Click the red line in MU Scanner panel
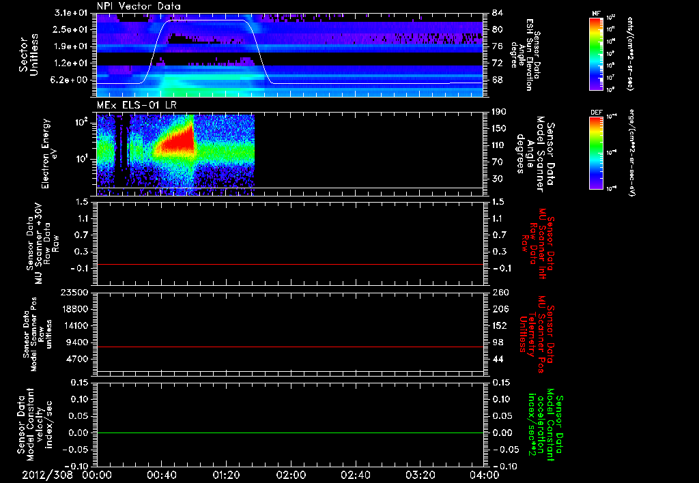This screenshot has height=483, width=699. pos(290,265)
